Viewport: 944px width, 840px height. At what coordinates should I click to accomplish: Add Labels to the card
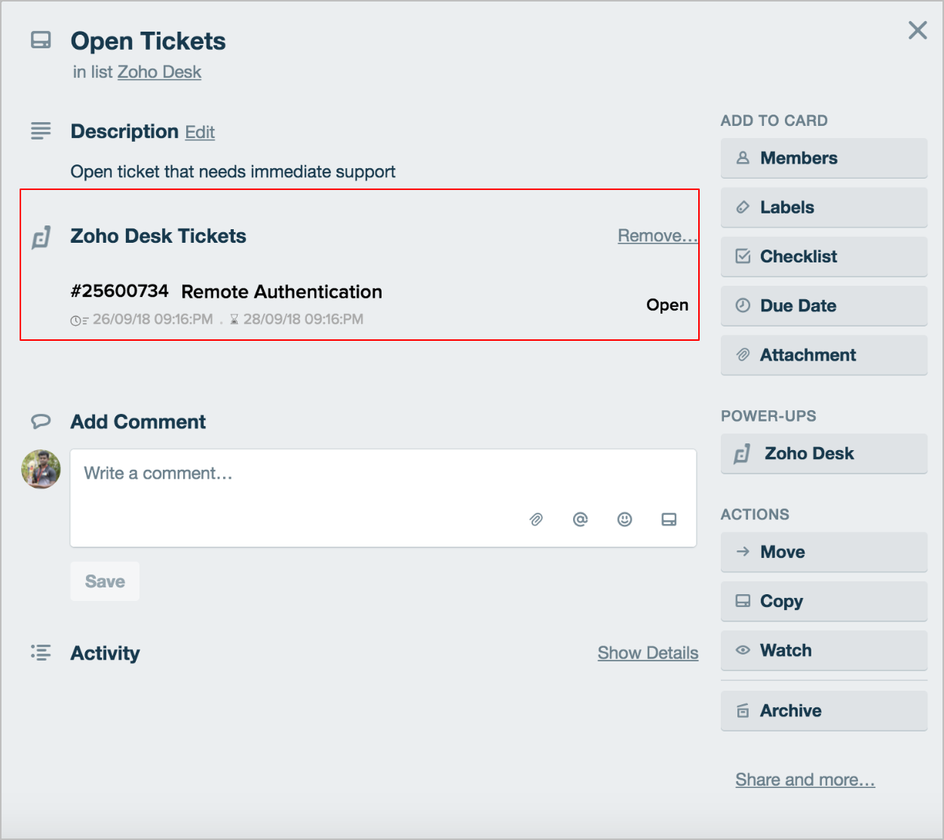(823, 207)
